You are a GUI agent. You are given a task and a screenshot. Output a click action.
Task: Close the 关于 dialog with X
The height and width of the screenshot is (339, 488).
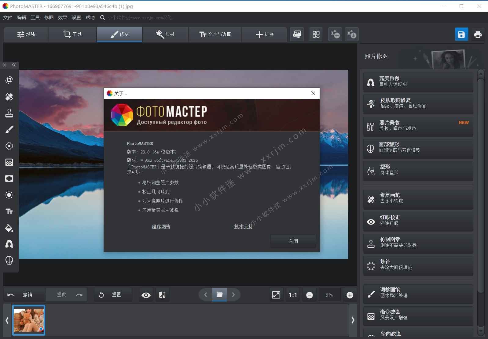pyautogui.click(x=313, y=93)
